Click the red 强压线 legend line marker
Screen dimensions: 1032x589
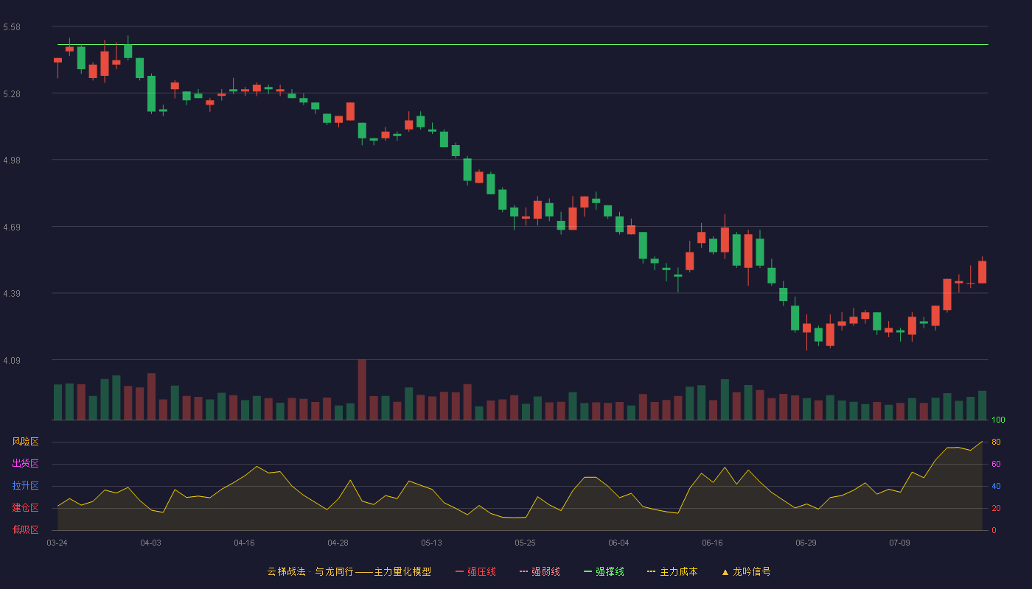point(459,571)
